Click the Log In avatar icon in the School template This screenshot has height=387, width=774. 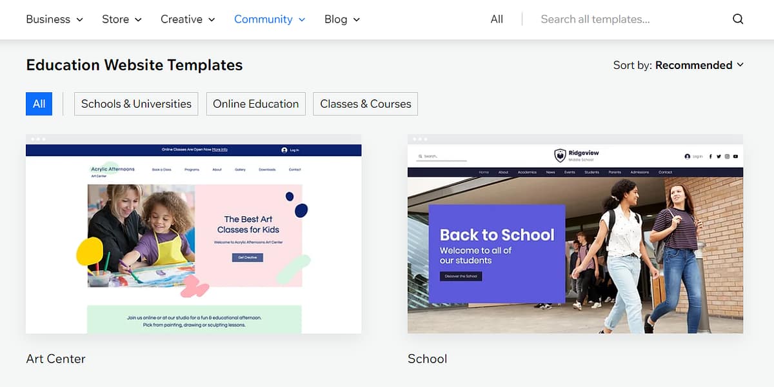pyautogui.click(x=688, y=156)
